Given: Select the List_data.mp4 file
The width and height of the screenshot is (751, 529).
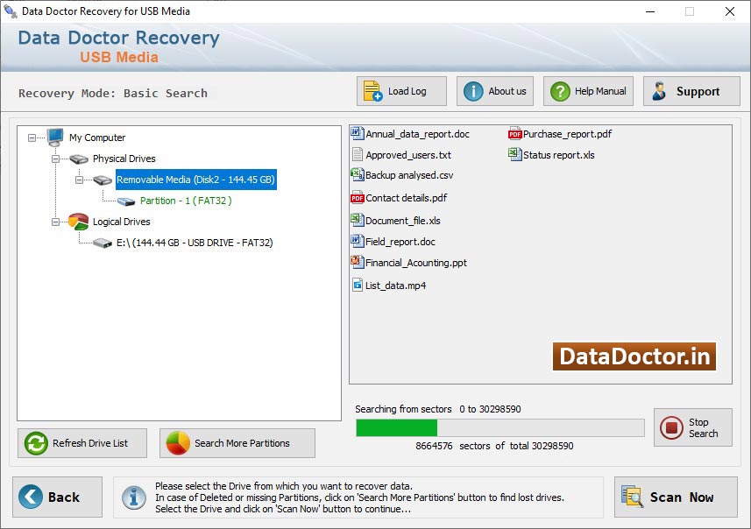Looking at the screenshot, I should pyautogui.click(x=395, y=286).
